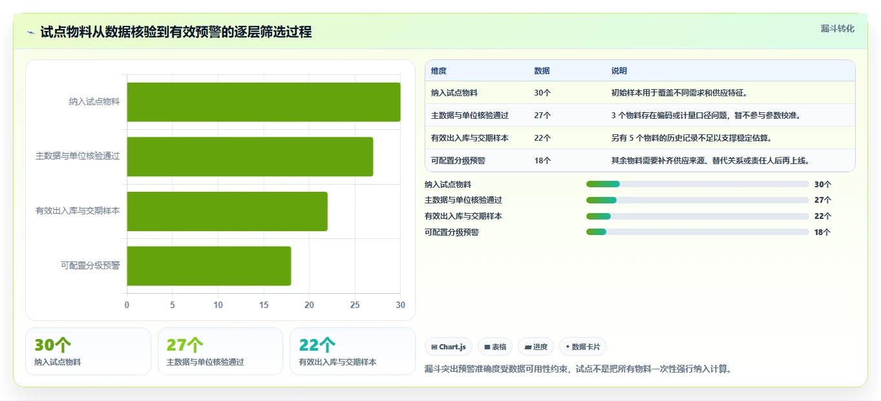881x401 pixels.
Task: Click the 数据卡片 tag chip
Action: pyautogui.click(x=583, y=347)
